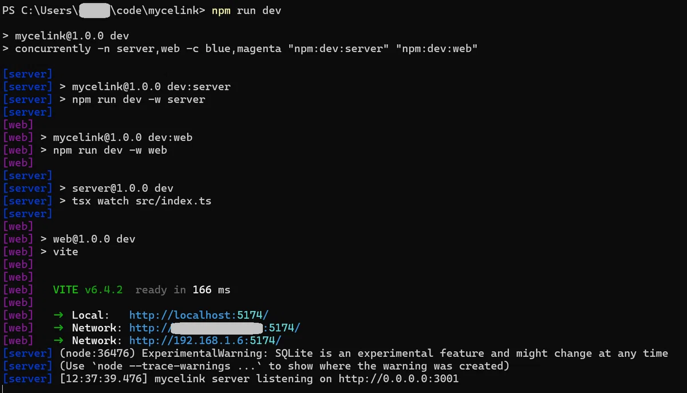Open the localhost:5174 Local link
This screenshot has width=687, height=393.
coord(199,315)
